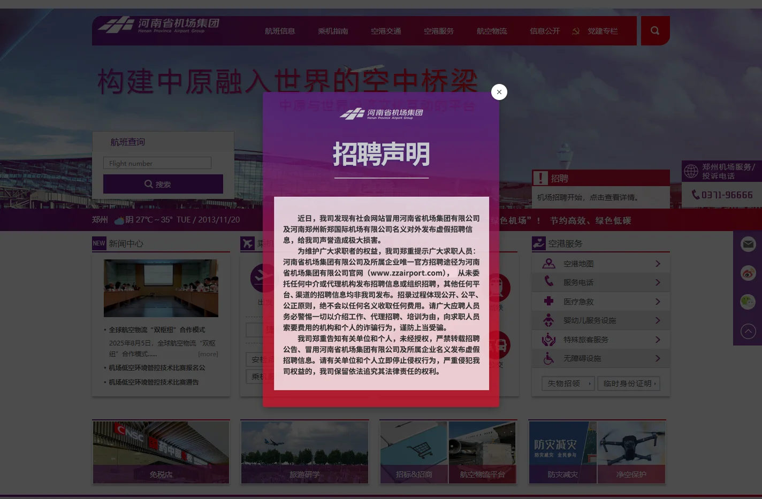
Task: Click the weather cloud icon beside 郑州
Action: point(119,220)
